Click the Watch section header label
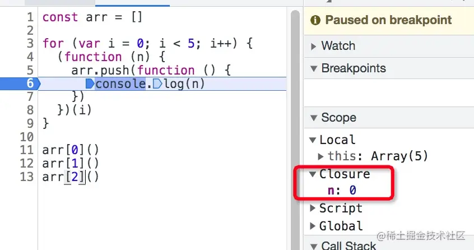Screen dimensions: 474x250 (x=338, y=46)
